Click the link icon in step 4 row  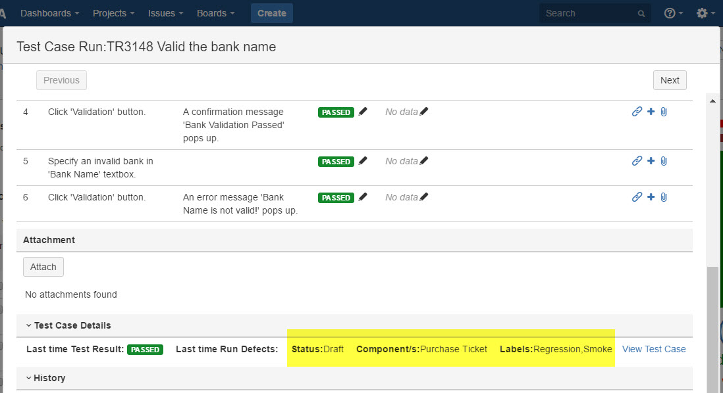[x=637, y=112]
